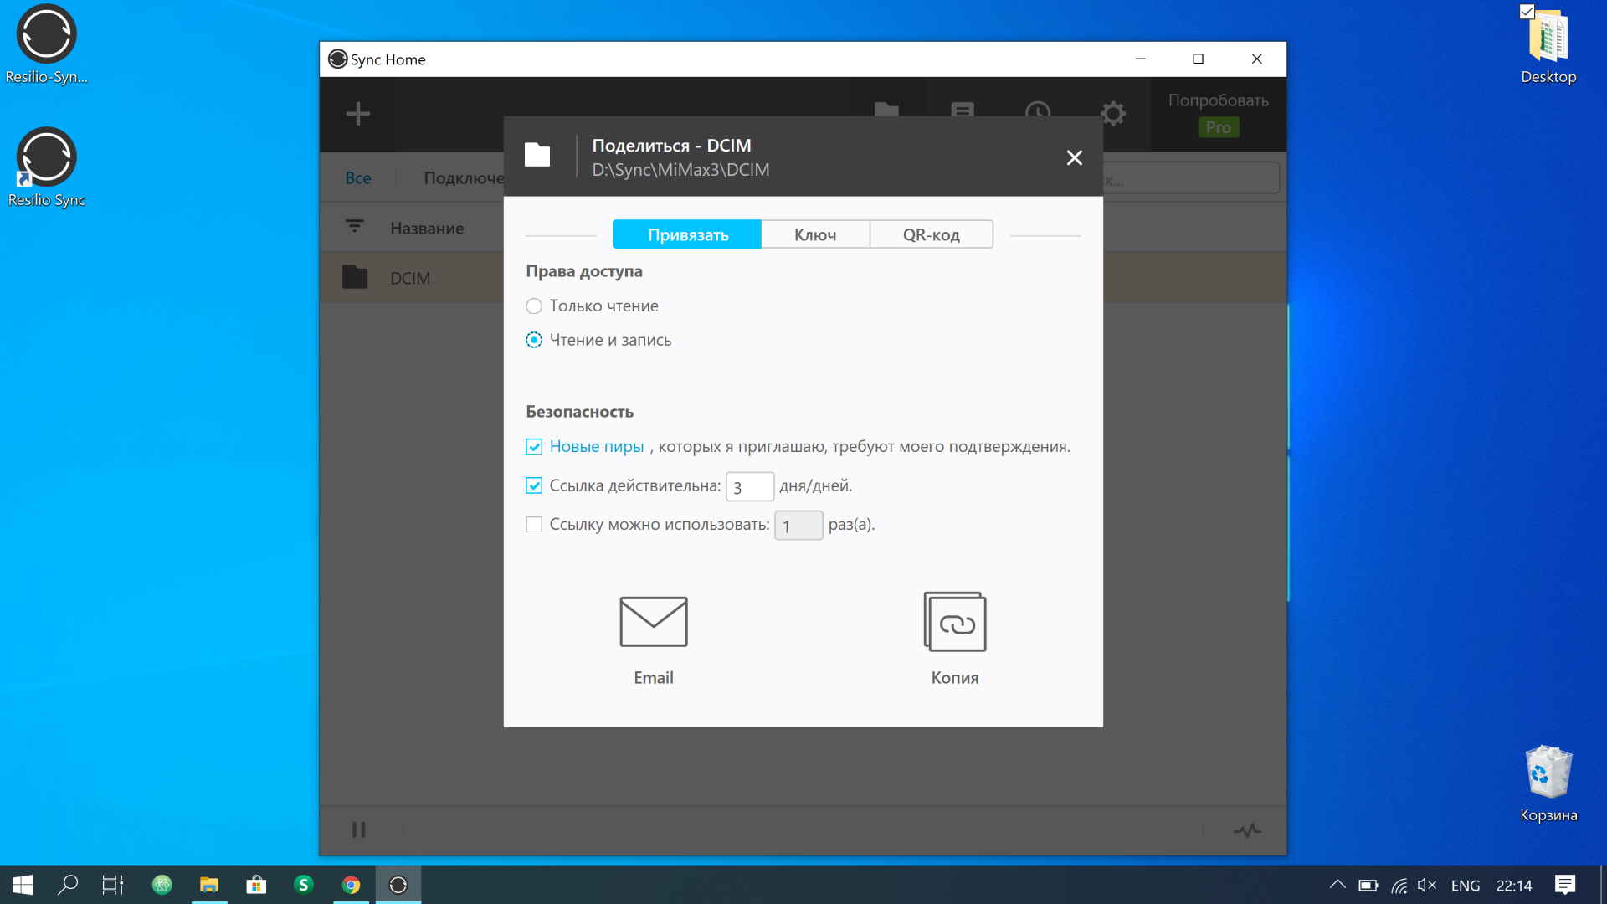Open Windows Start menu
This screenshot has width=1607, height=904.
[23, 885]
